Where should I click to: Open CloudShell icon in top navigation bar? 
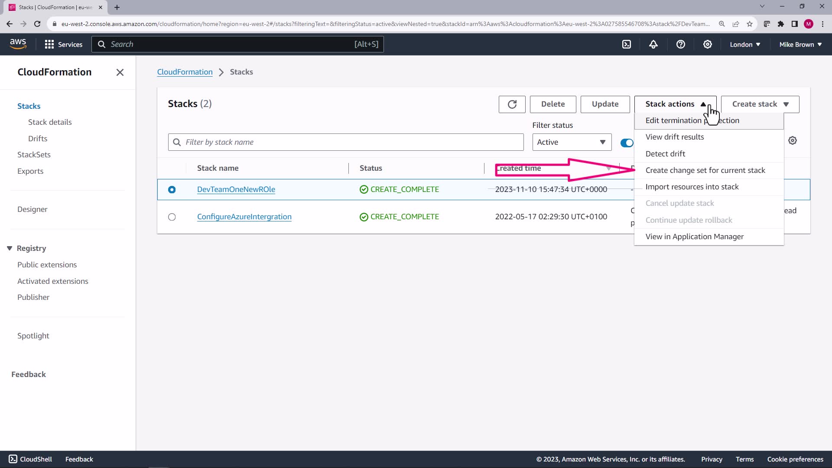click(627, 44)
